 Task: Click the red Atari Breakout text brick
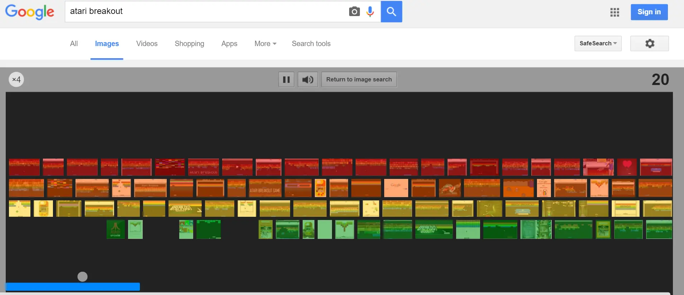(204, 167)
